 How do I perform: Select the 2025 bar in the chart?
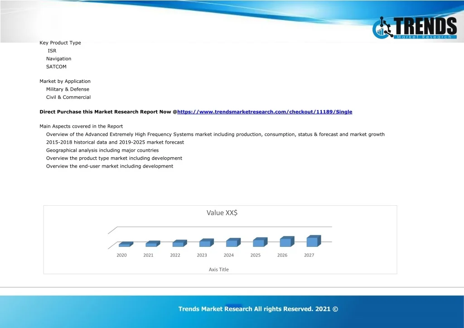pyautogui.click(x=259, y=242)
